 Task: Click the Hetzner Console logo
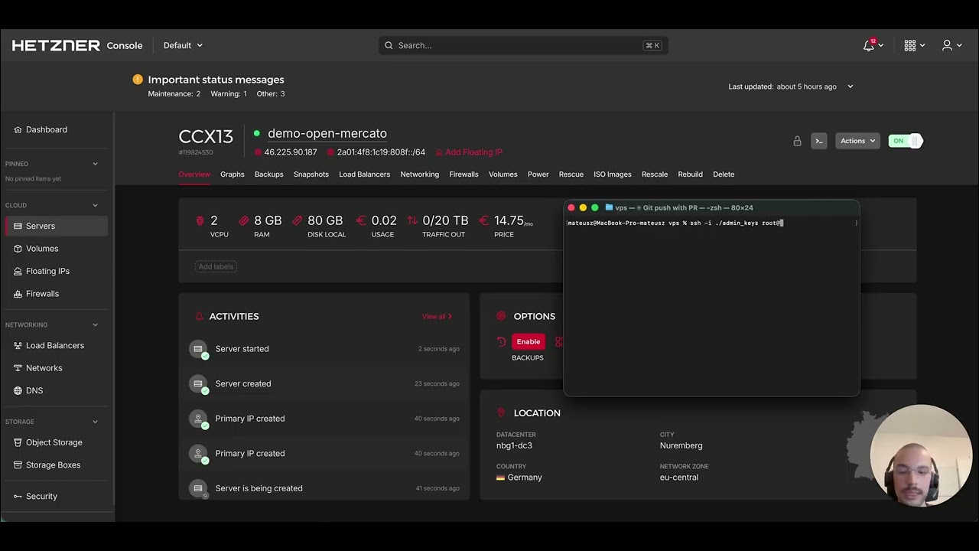pyautogui.click(x=77, y=46)
